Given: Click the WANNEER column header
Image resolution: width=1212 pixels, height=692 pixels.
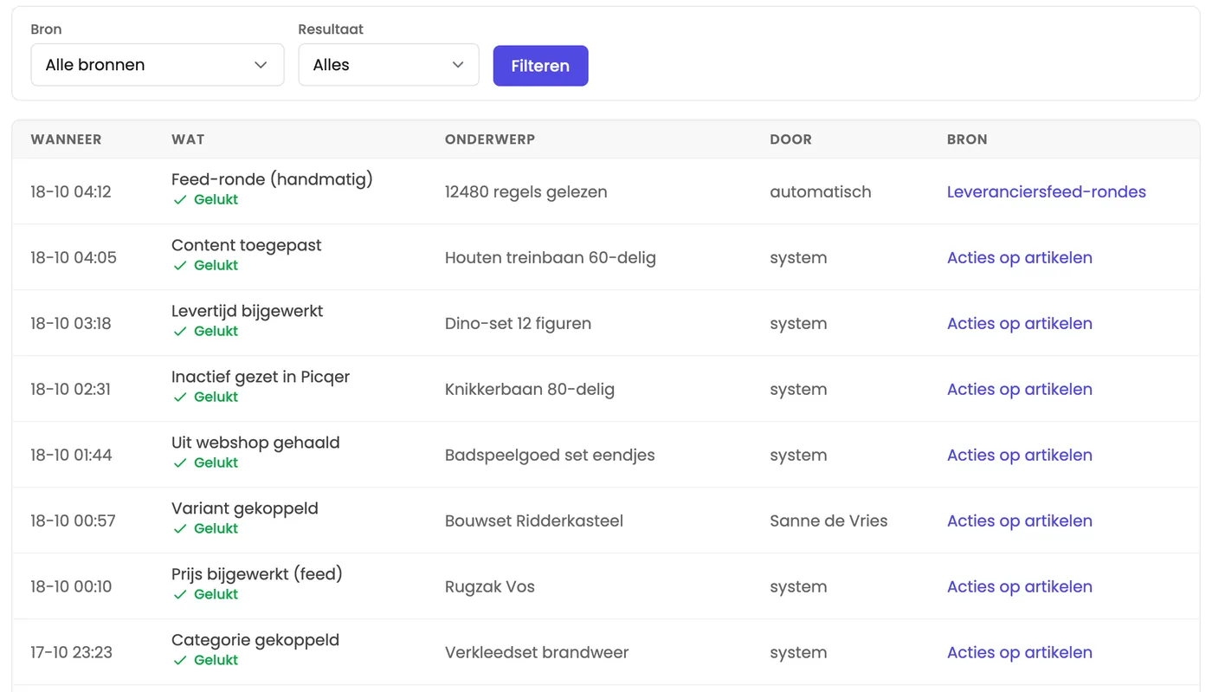Looking at the screenshot, I should [x=66, y=139].
